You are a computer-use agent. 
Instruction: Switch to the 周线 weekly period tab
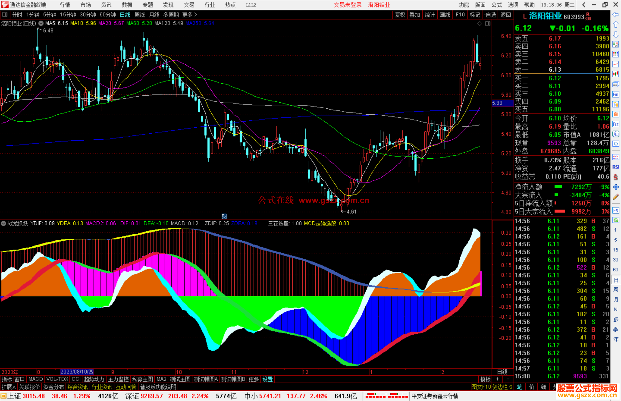pos(140,15)
